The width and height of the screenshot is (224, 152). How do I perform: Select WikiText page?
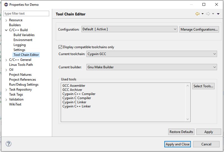click(15, 104)
